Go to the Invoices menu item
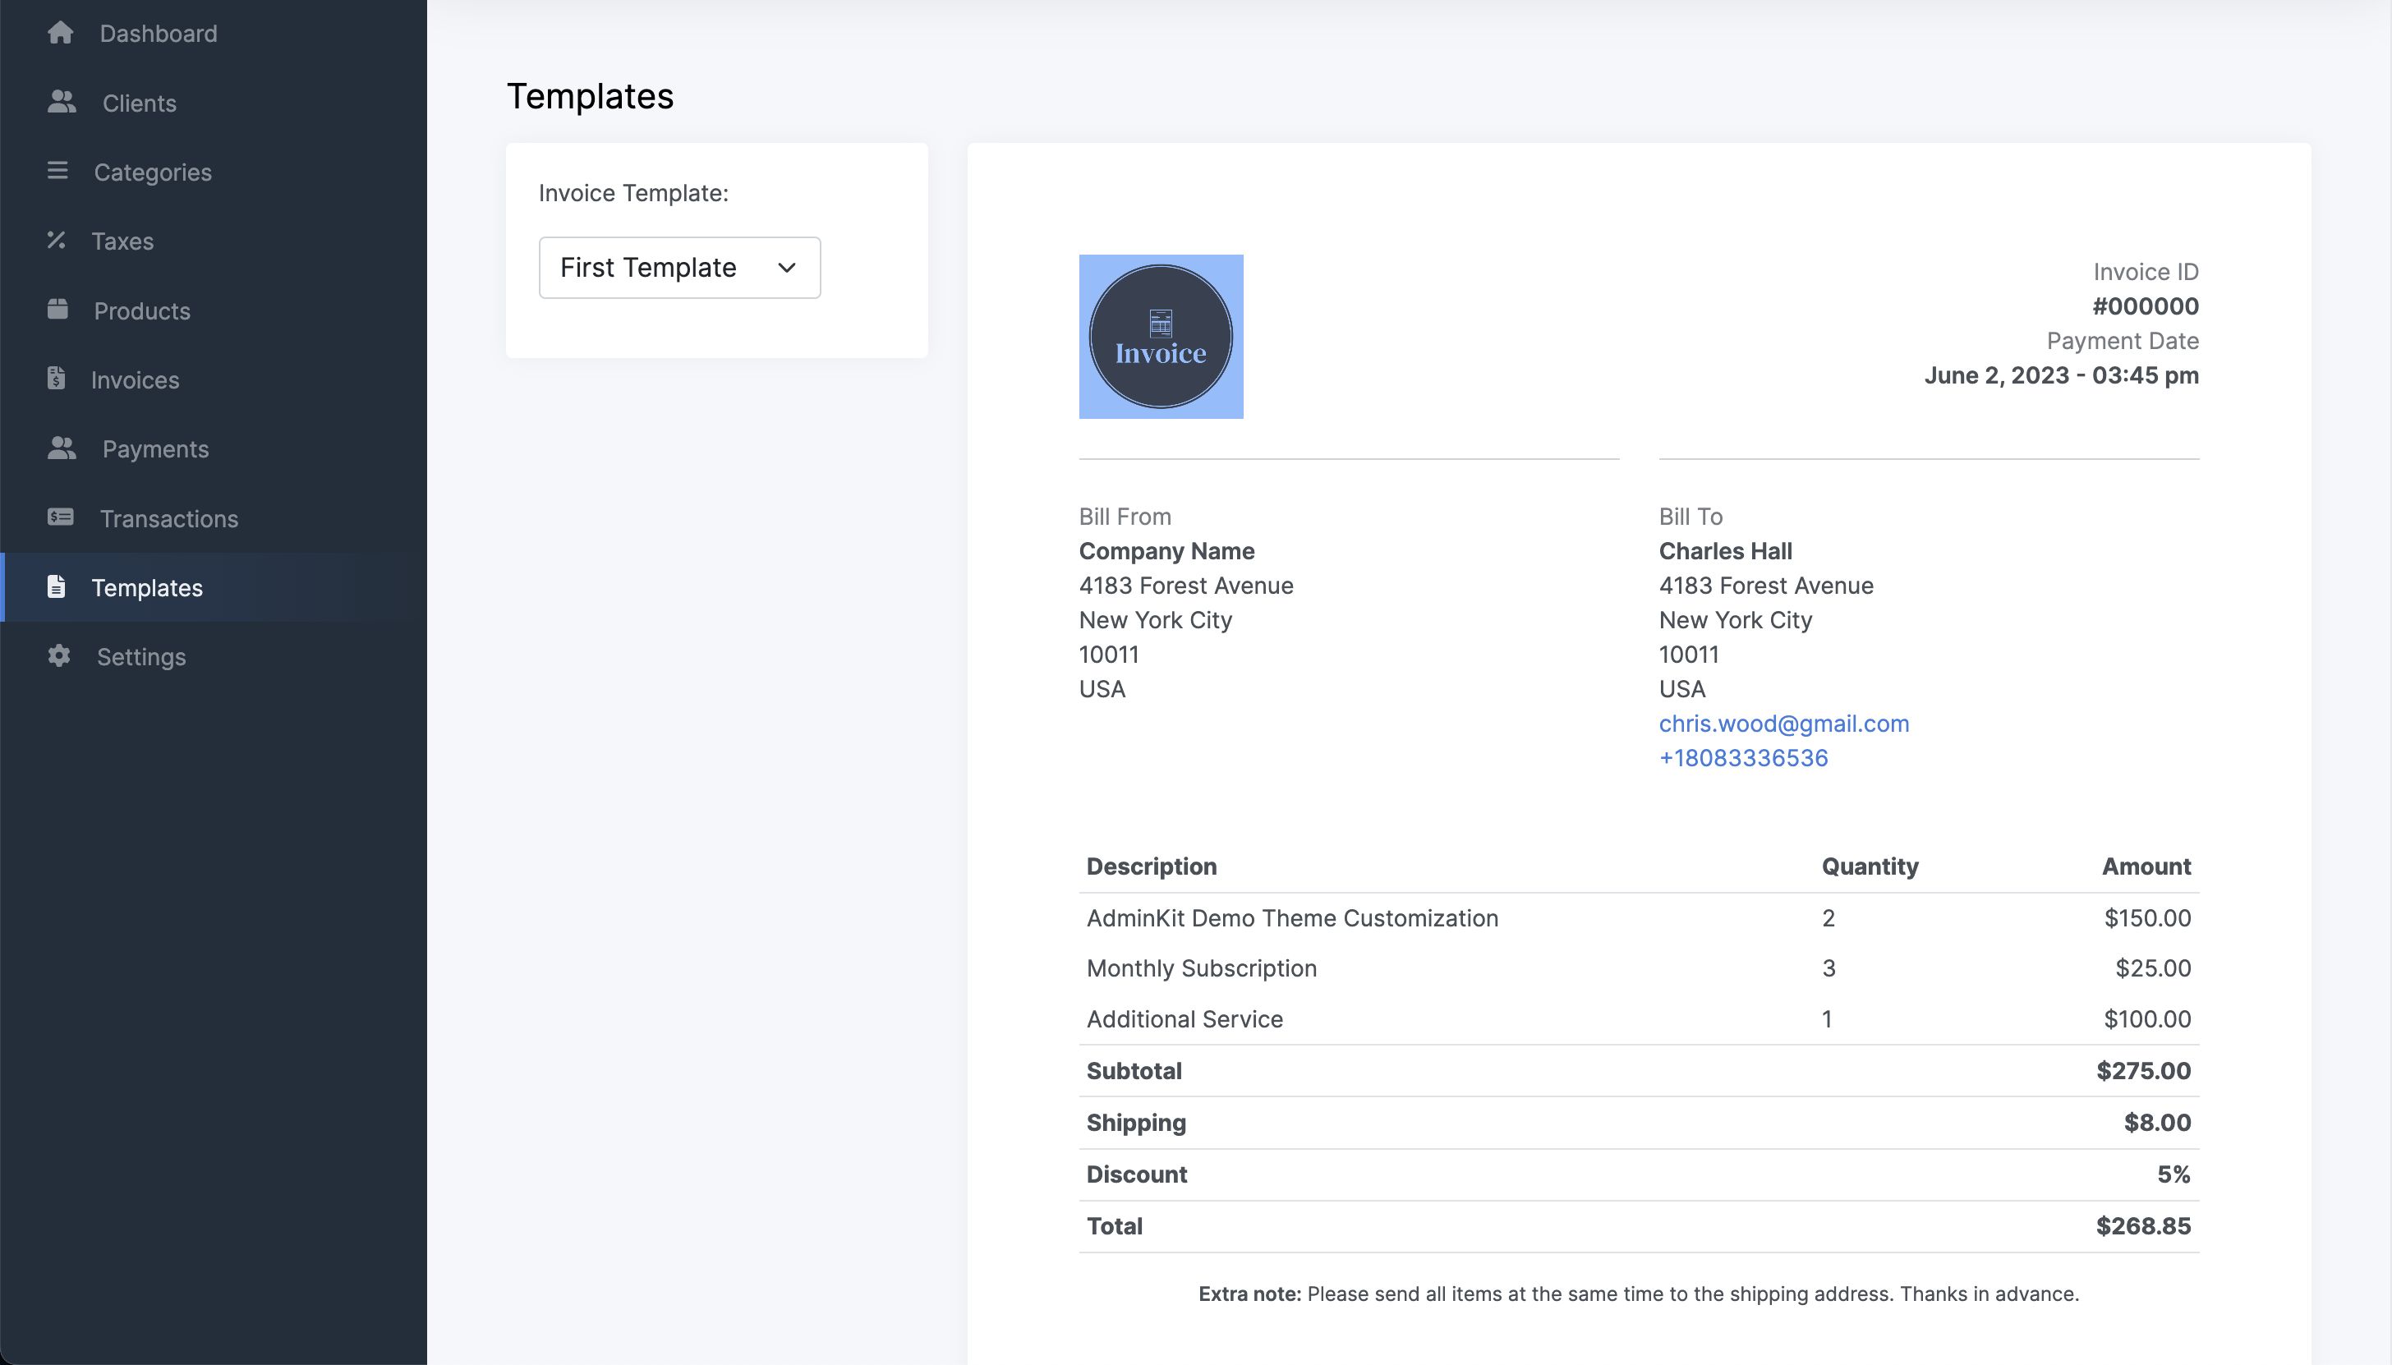 pyautogui.click(x=135, y=379)
